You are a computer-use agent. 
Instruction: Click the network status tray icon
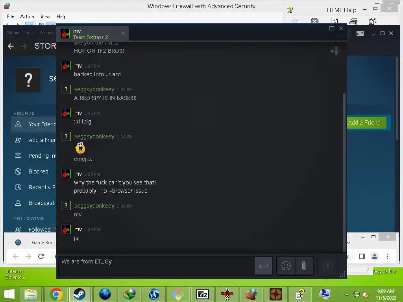357,295
